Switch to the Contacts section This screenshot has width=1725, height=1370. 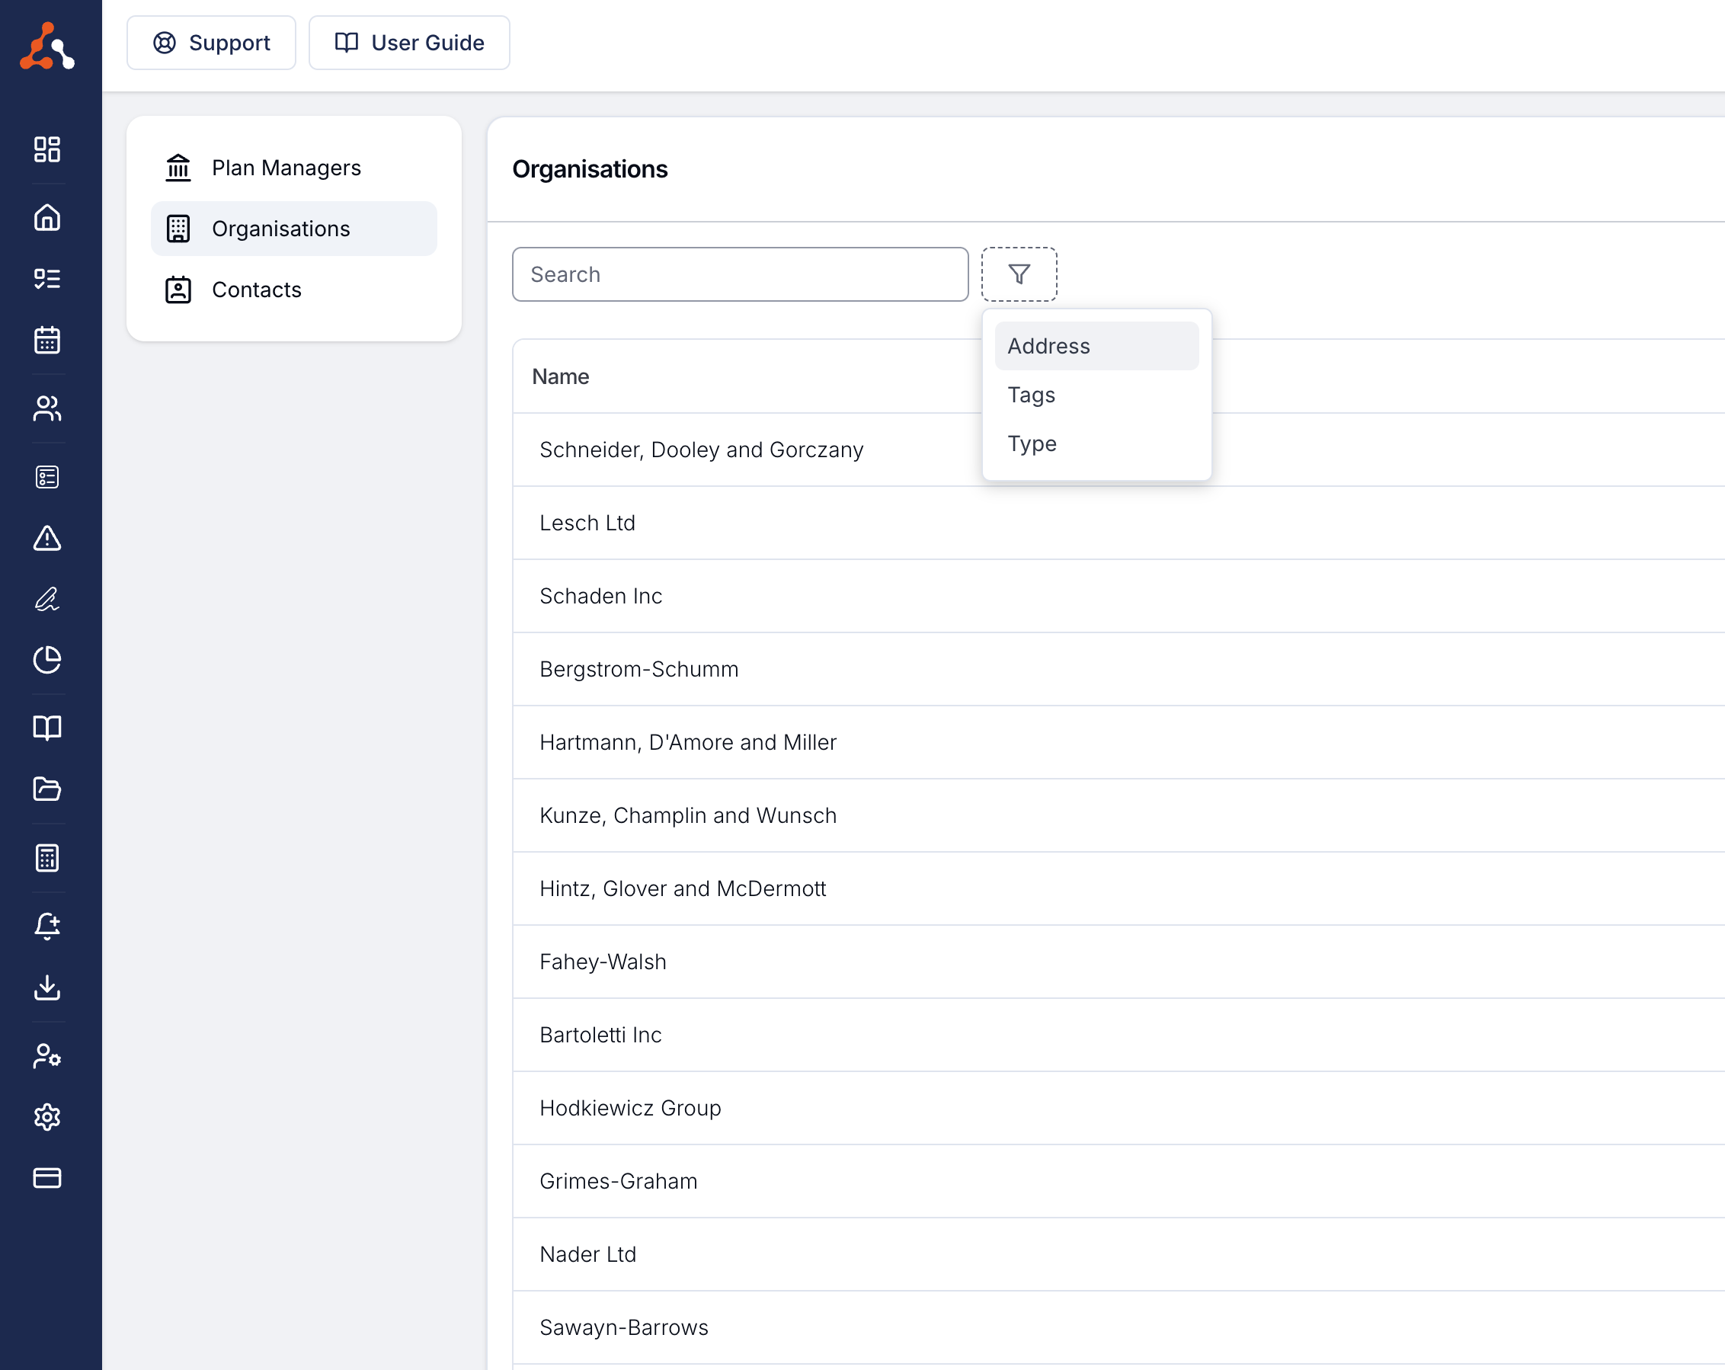[x=256, y=290]
